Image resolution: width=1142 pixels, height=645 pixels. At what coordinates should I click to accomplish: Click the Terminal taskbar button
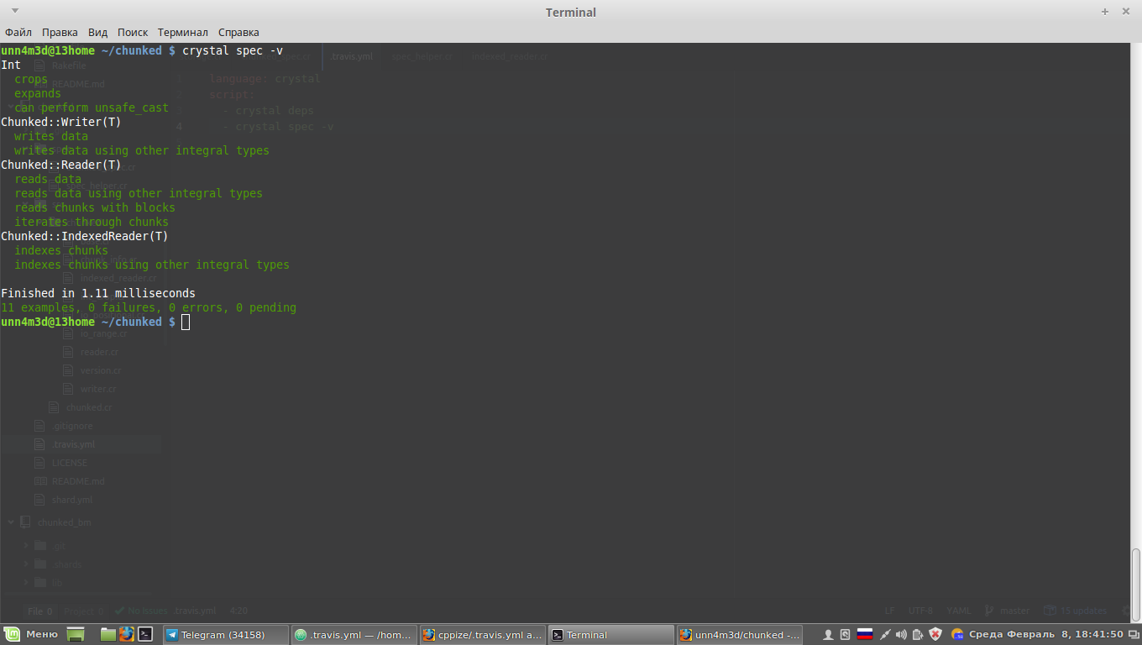[x=611, y=635]
